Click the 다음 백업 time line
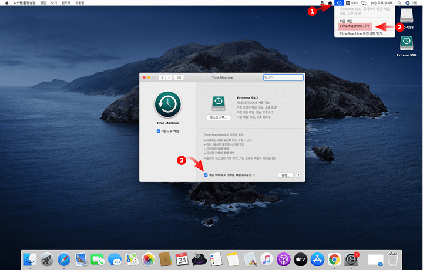Image resolution: width=423 pixels, height=270 pixels. [254, 117]
